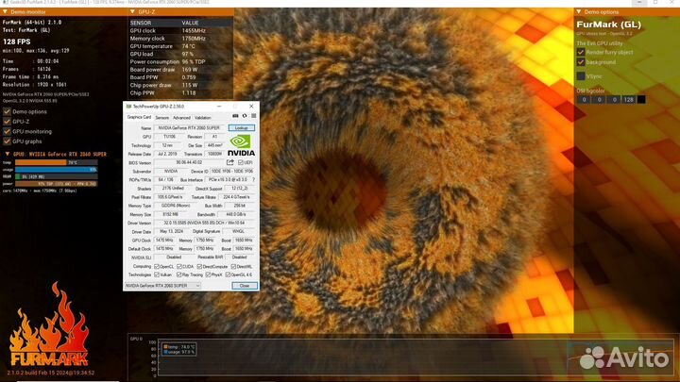This screenshot has width=680, height=382.
Task: Enable the VSync checkbox
Action: click(x=581, y=76)
